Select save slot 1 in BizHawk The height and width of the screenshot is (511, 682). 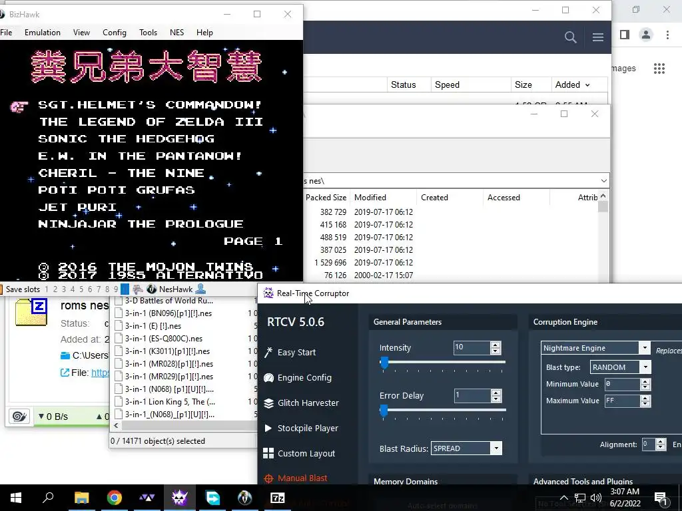click(47, 289)
